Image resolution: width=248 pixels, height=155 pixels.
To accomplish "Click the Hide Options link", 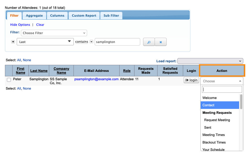I will pyautogui.click(x=20, y=25).
